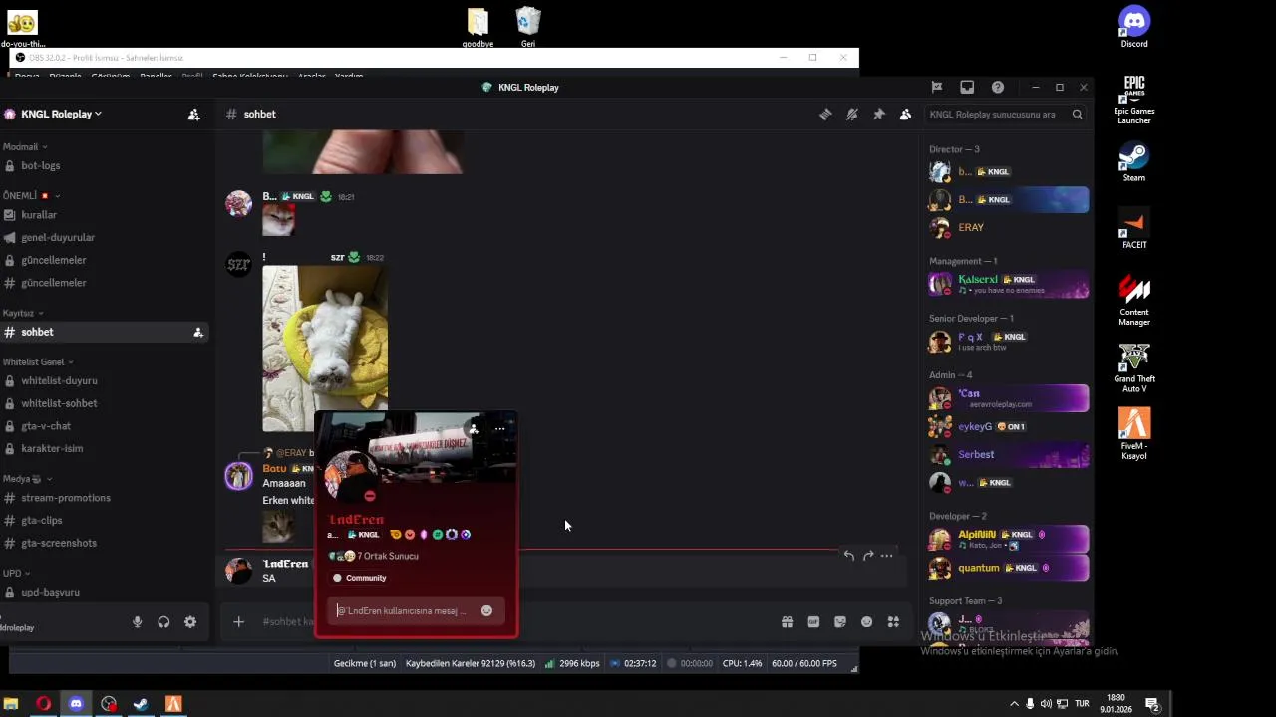Image resolution: width=1276 pixels, height=717 pixels.
Task: Open the sticker picker
Action: [840, 622]
